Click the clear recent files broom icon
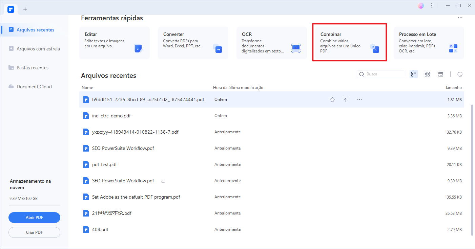 [x=440, y=74]
